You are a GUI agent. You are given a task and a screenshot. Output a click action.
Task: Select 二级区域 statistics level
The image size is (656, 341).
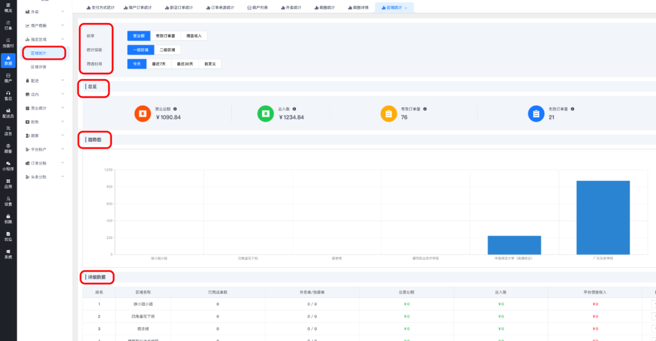(x=166, y=50)
